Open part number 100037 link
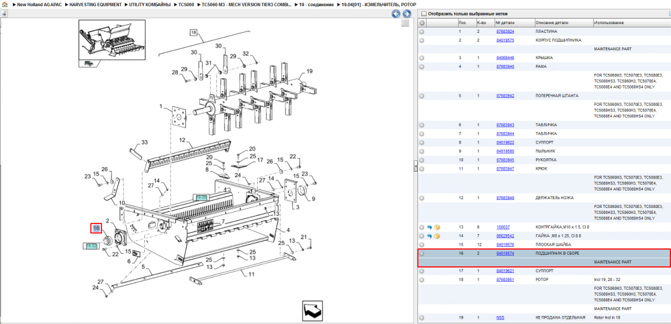 [x=503, y=227]
